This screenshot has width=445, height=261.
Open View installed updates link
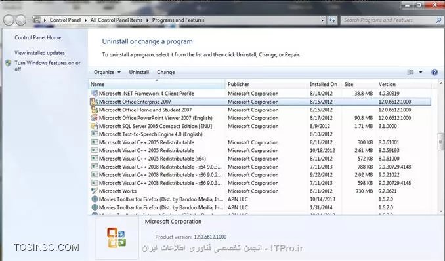coord(40,53)
